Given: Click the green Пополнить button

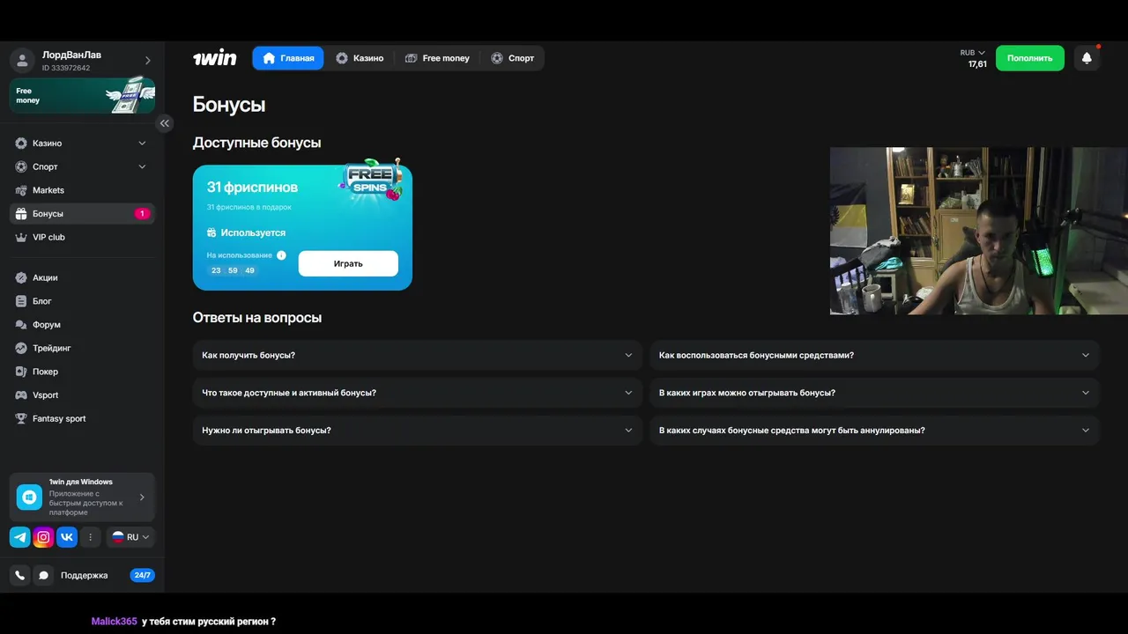Looking at the screenshot, I should (x=1030, y=58).
